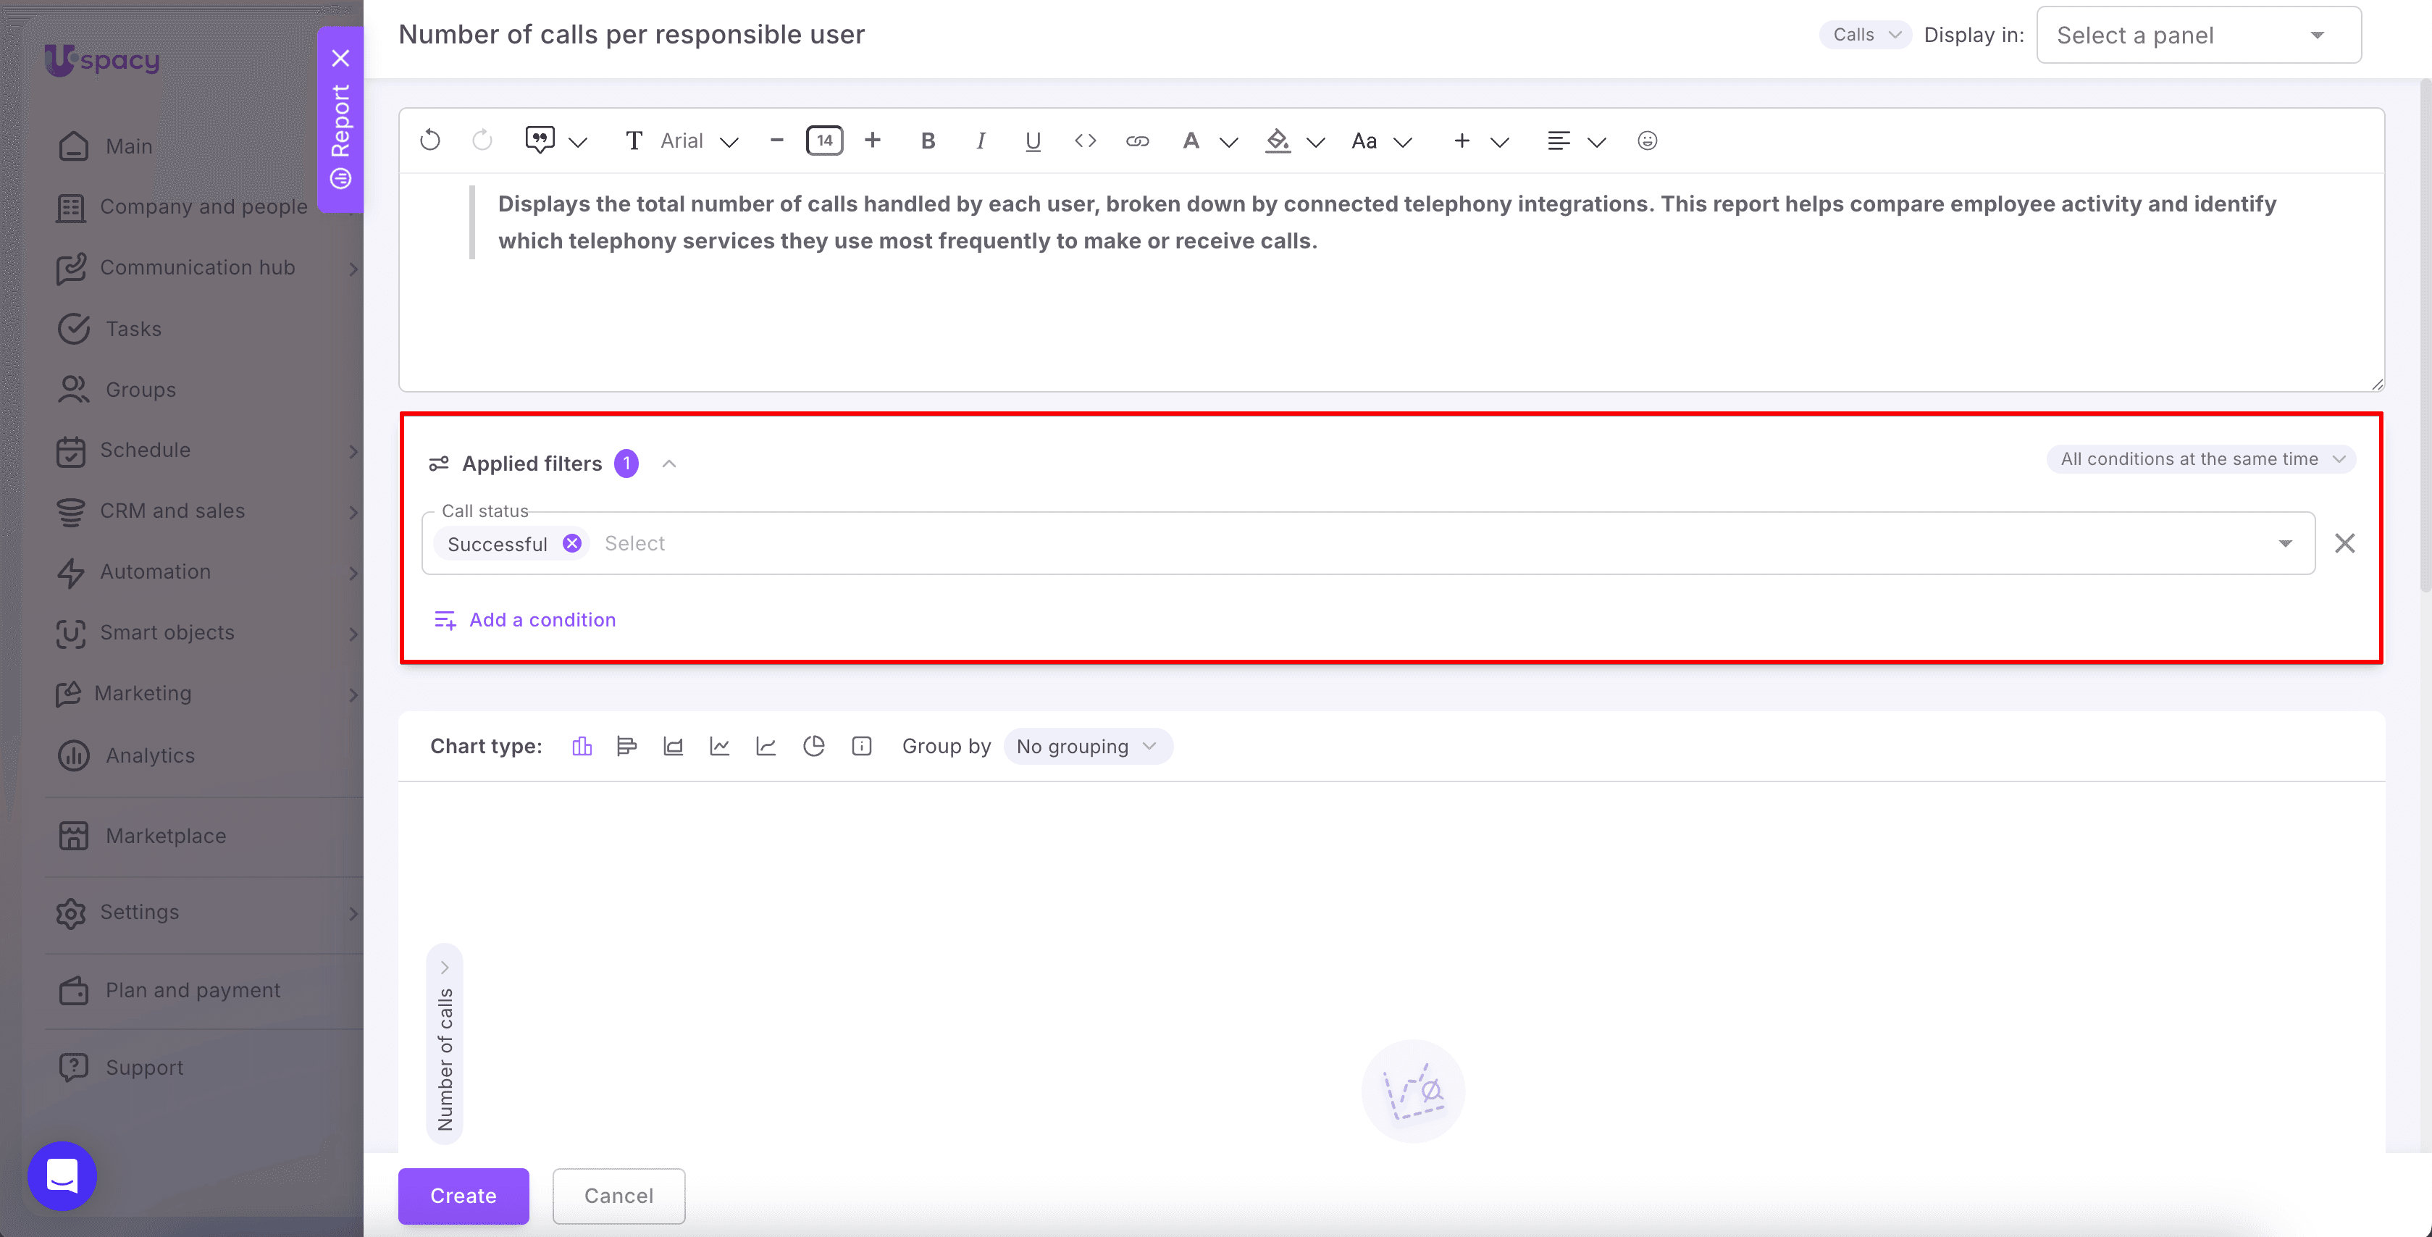
Task: Open the Calls entity dropdown
Action: click(1866, 35)
